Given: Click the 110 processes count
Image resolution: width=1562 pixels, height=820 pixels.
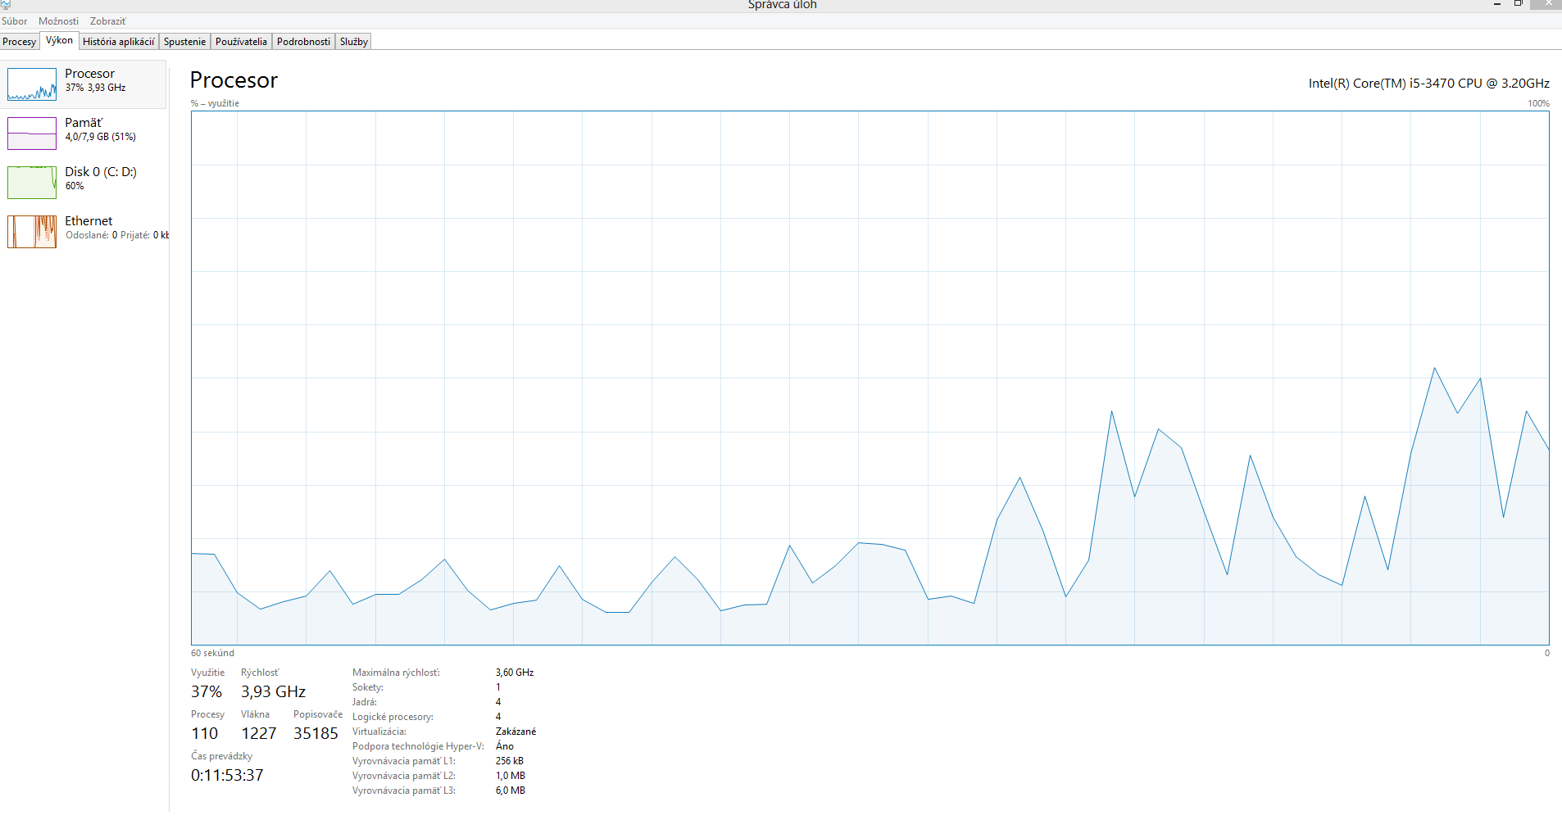Looking at the screenshot, I should tap(205, 734).
